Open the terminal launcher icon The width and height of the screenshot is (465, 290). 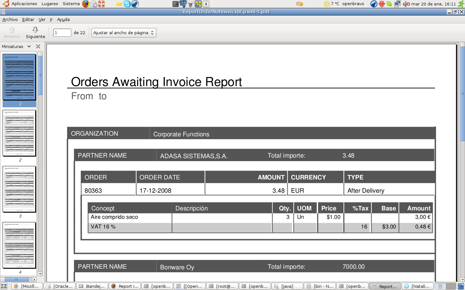pos(176,4)
